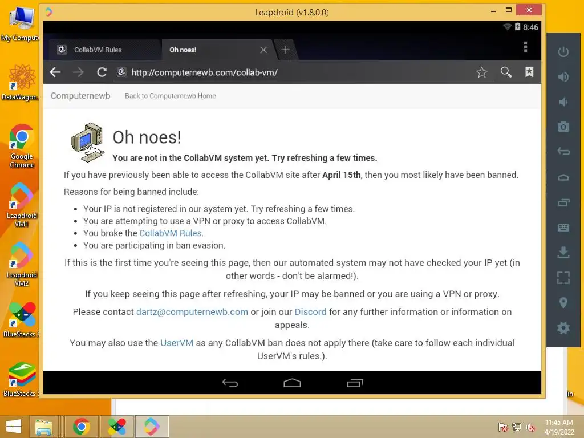Click the Action Center flag tray icon

point(503,427)
